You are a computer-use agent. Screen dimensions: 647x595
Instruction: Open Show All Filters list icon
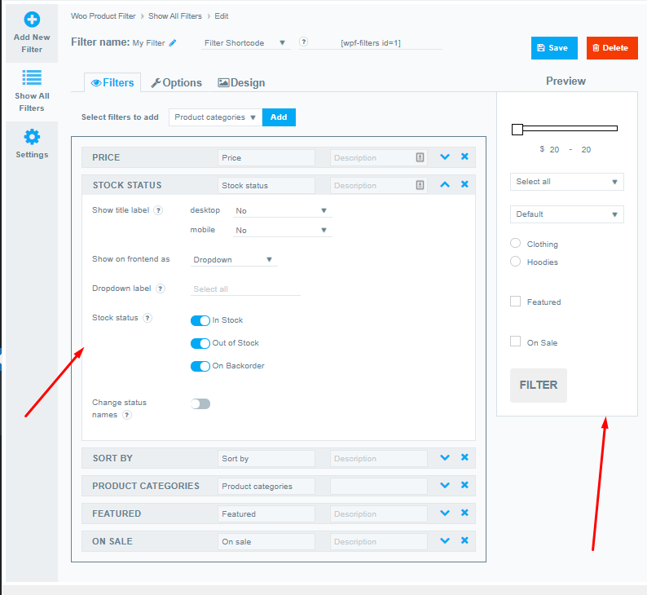pyautogui.click(x=32, y=77)
